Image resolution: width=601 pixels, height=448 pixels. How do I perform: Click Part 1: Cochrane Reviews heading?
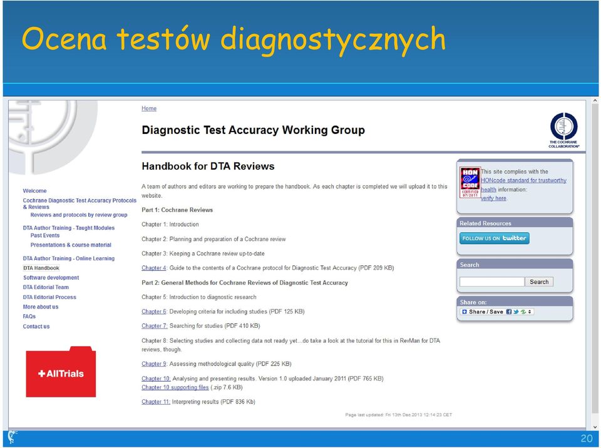point(177,210)
